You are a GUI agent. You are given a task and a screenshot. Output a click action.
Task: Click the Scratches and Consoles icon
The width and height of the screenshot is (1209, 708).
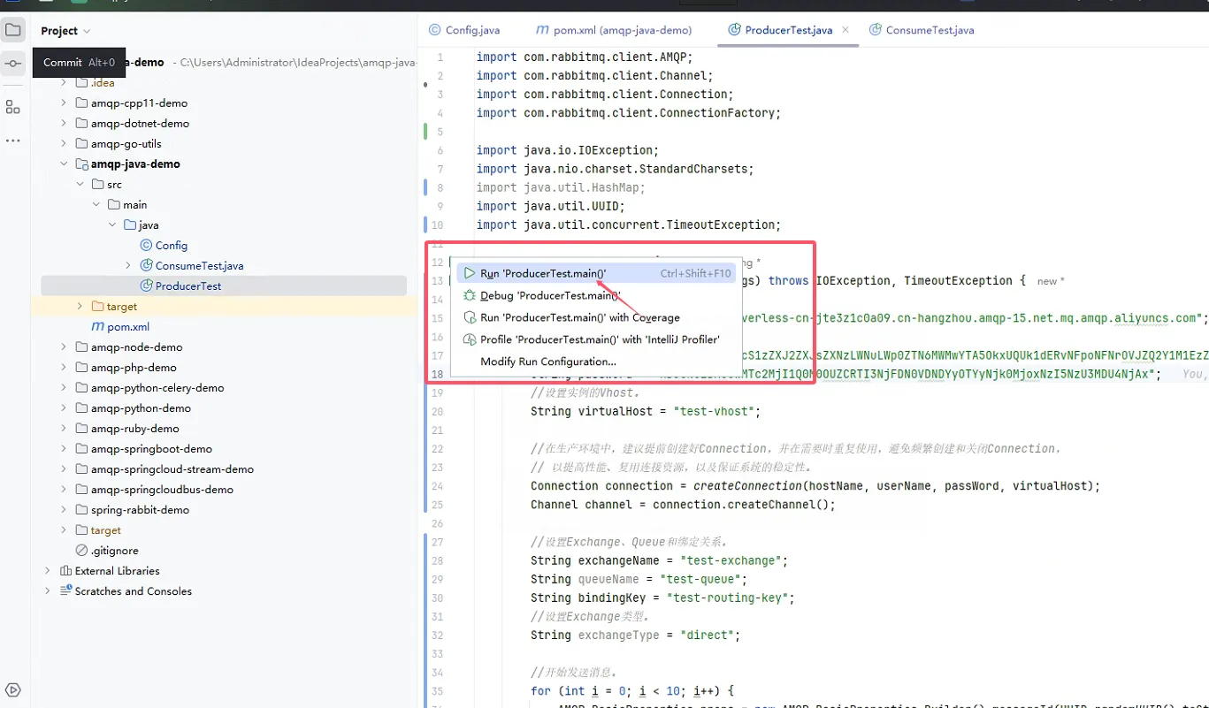65,591
